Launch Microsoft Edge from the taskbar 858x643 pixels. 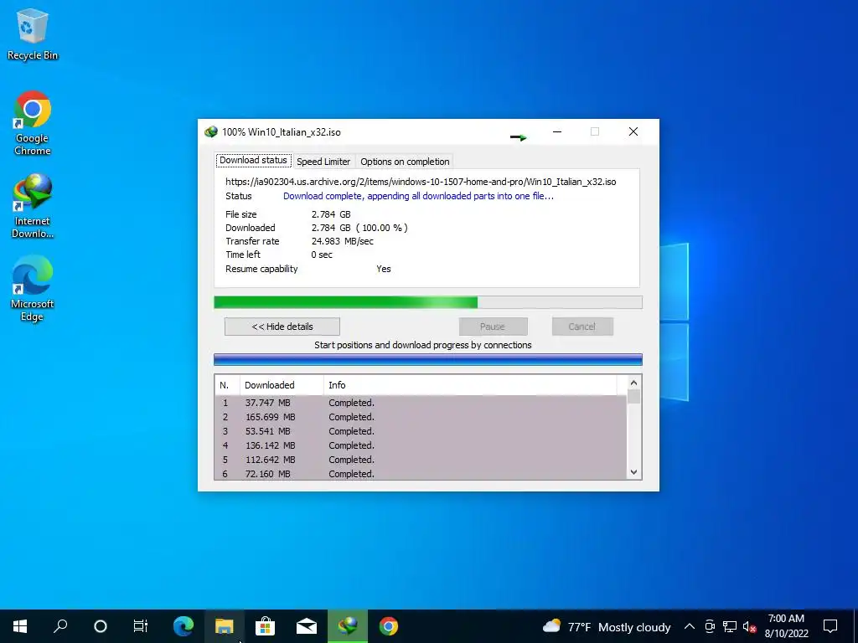tap(183, 626)
